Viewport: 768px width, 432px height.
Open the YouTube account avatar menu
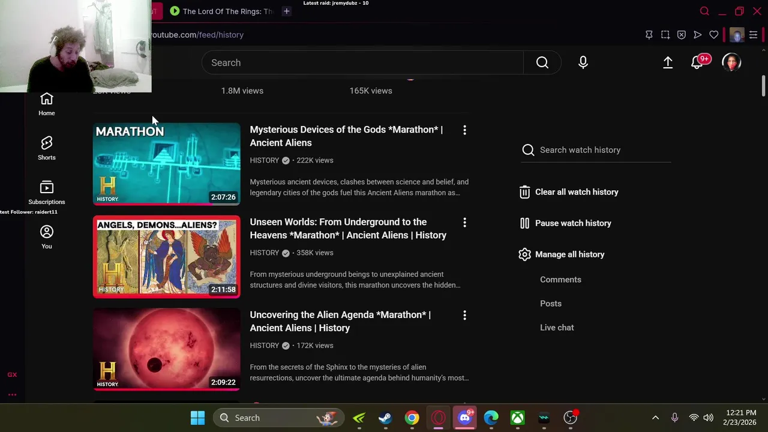[731, 62]
